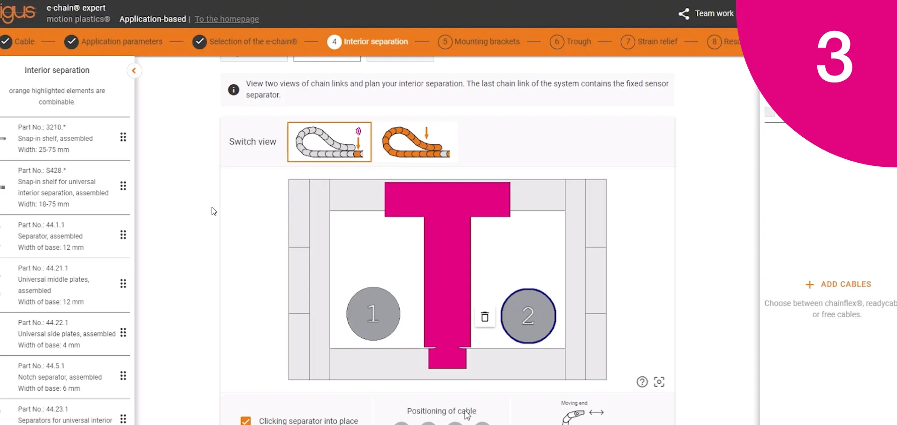Viewport: 897px width, 425px height.
Task: Click the drag handle for Part No. 3210.*
Action: pyautogui.click(x=123, y=137)
